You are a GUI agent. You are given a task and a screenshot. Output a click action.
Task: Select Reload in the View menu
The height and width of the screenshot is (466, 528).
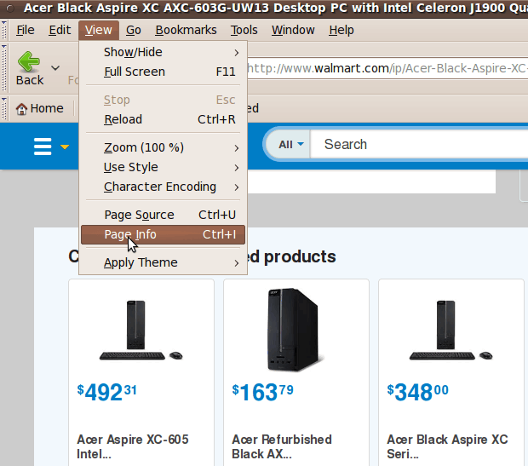pyautogui.click(x=163, y=119)
